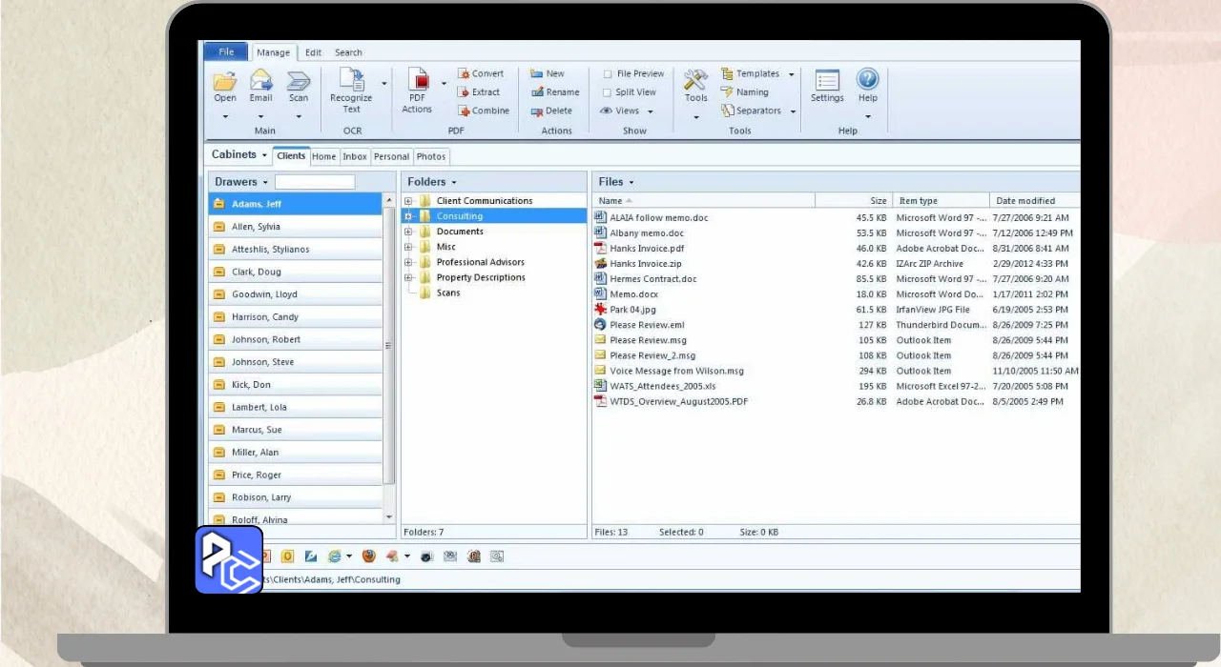Viewport: 1221px width, 667px height.
Task: Click the Drawers search input field
Action: (x=315, y=182)
